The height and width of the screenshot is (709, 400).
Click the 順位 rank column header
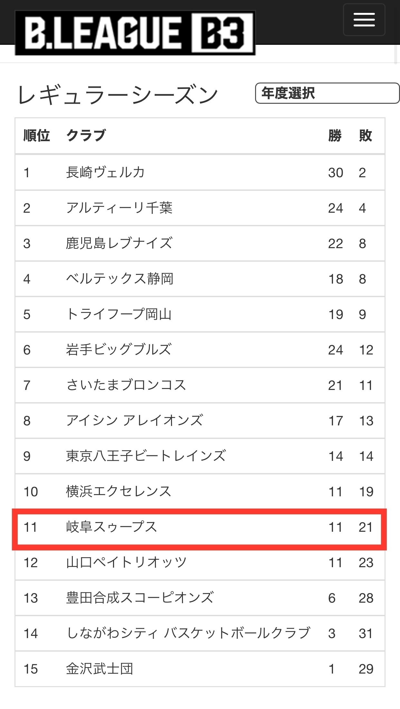37,136
